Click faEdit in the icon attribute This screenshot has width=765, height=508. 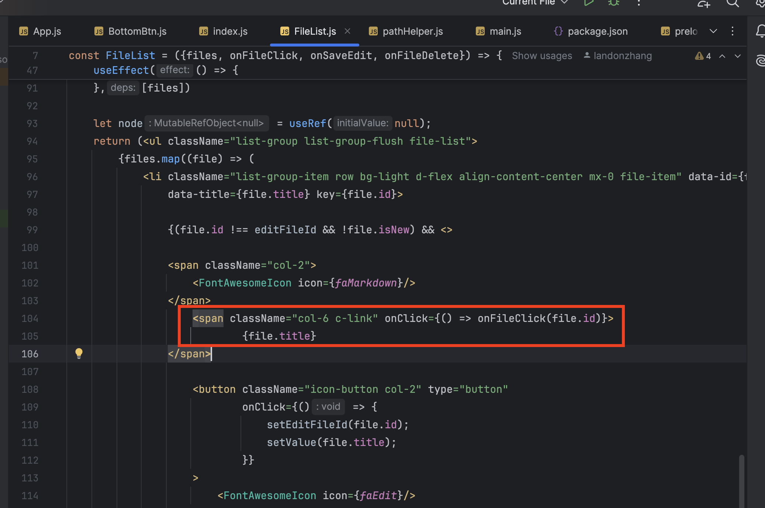tap(378, 495)
